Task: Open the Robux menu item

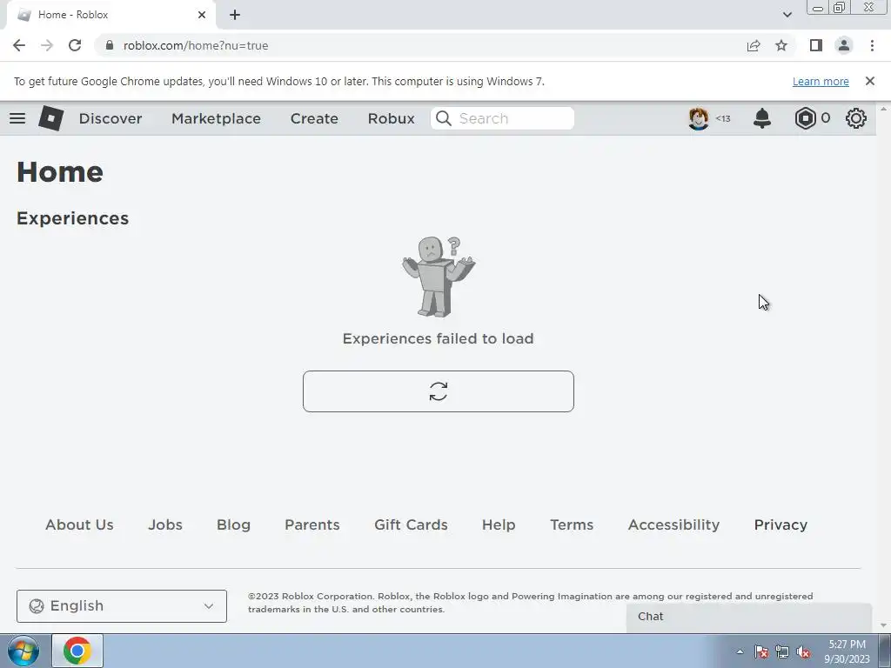Action: click(391, 118)
